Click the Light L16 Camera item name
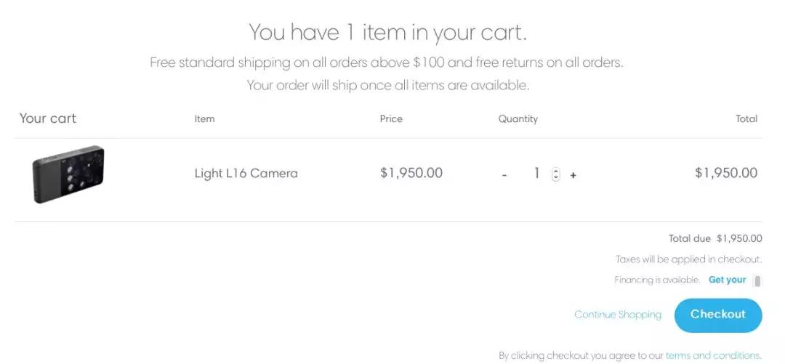 [x=246, y=174]
